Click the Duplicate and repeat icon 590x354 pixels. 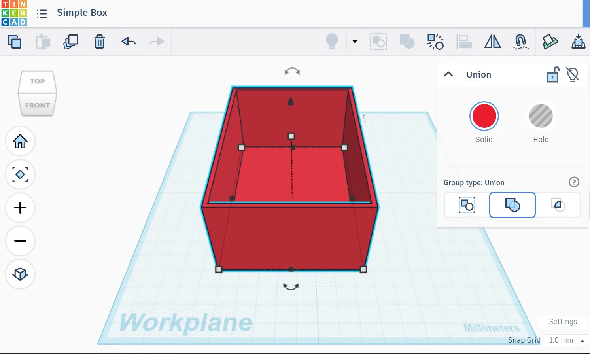pos(71,42)
